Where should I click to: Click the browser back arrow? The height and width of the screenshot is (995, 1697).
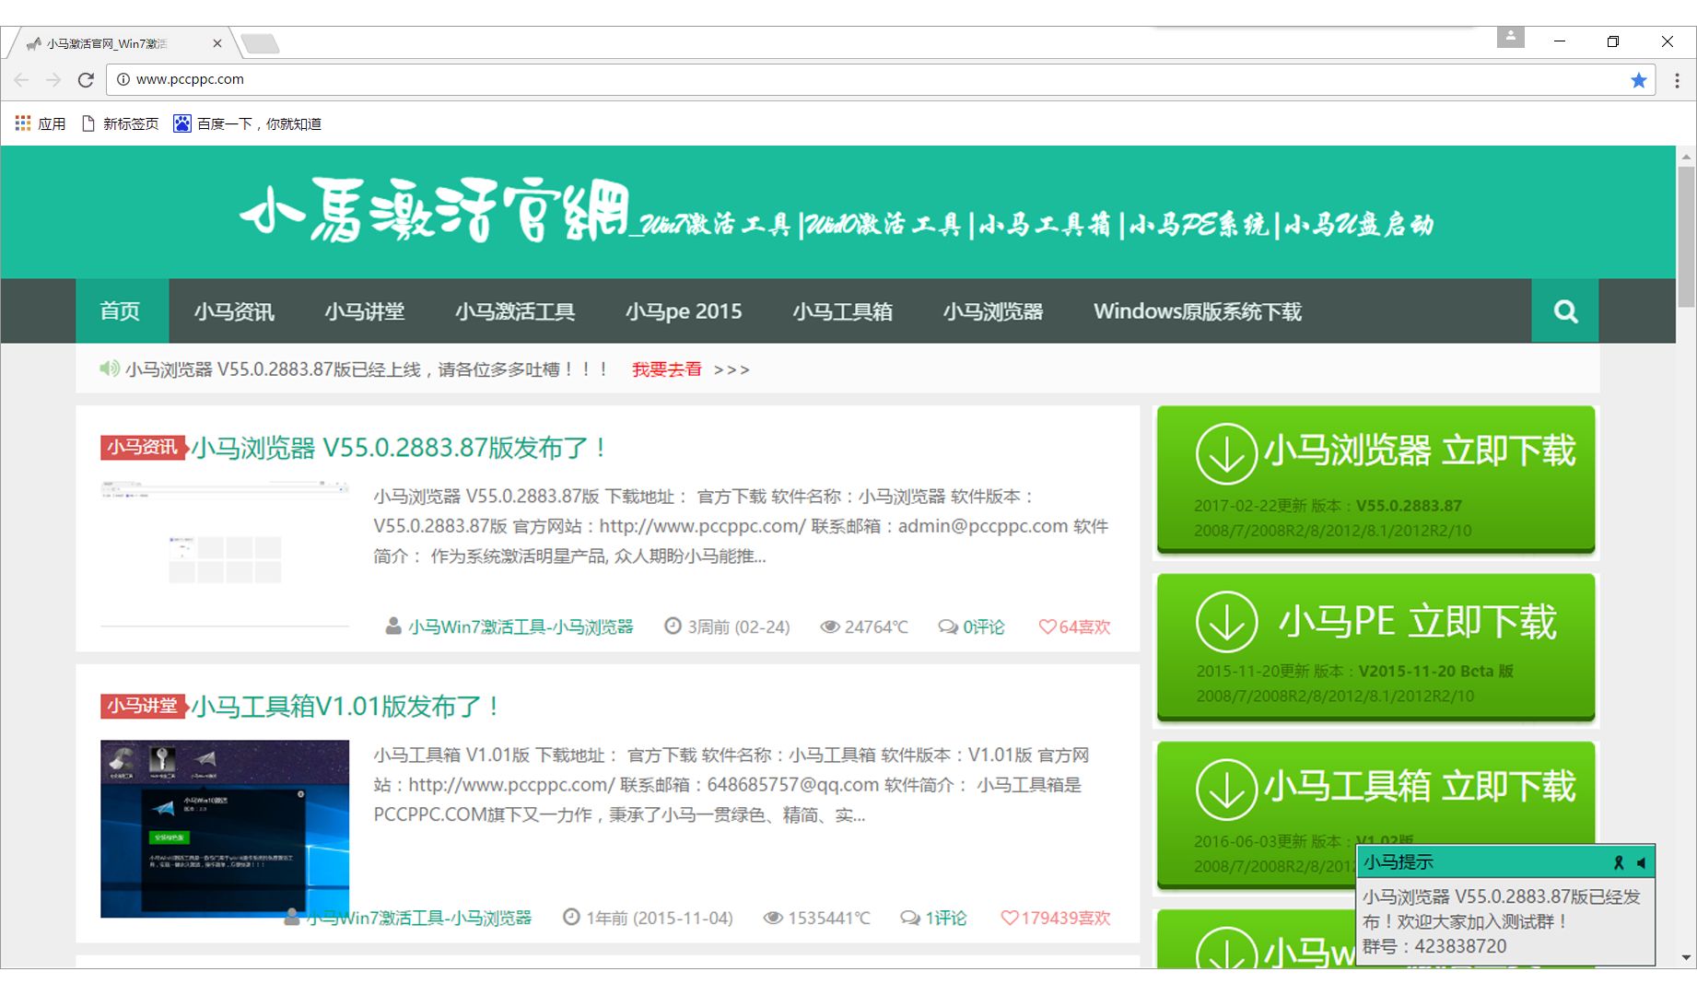(21, 80)
